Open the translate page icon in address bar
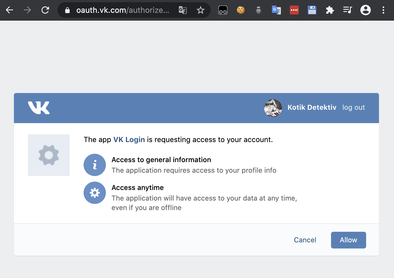Viewport: 394px width, 278px height. click(183, 10)
